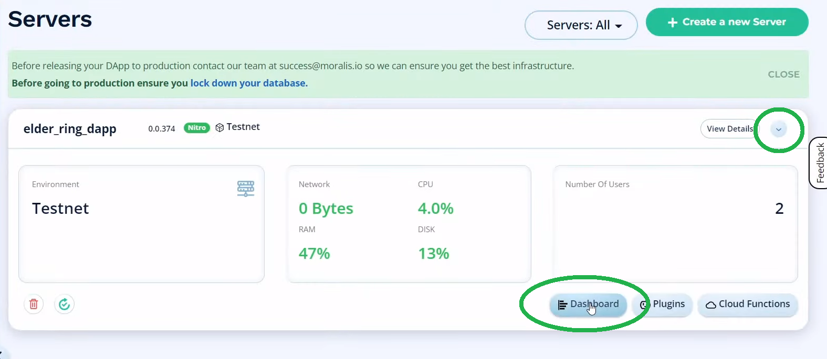Click the Number Of Users count 2
The image size is (827, 359).
pyautogui.click(x=779, y=209)
